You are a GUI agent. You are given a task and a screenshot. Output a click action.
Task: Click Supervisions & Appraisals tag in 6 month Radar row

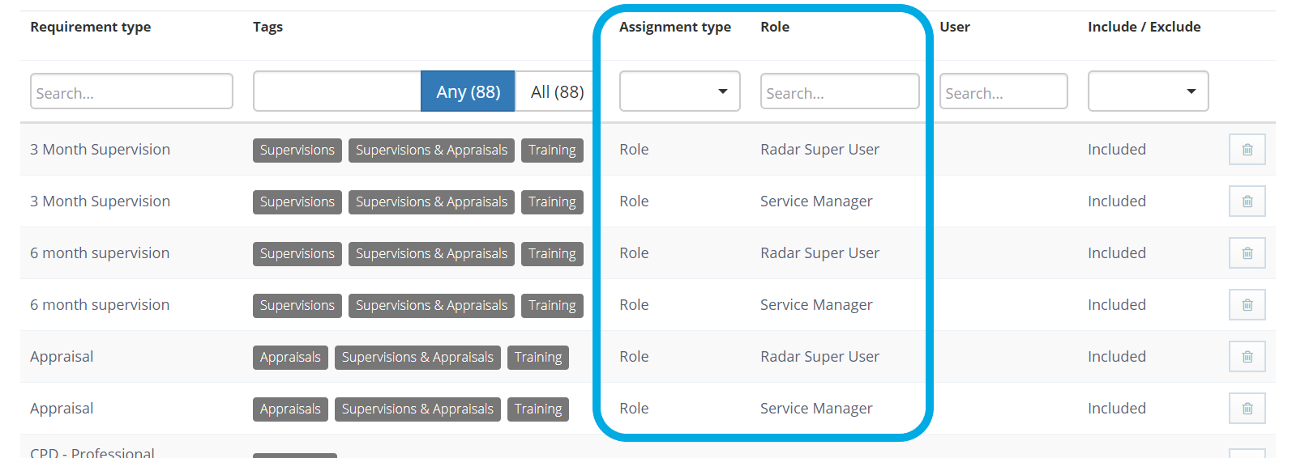pyautogui.click(x=431, y=253)
